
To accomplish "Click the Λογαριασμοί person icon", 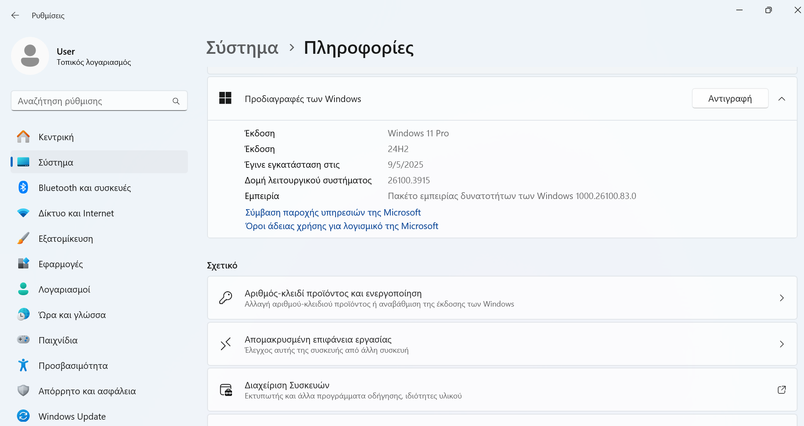I will click(23, 289).
